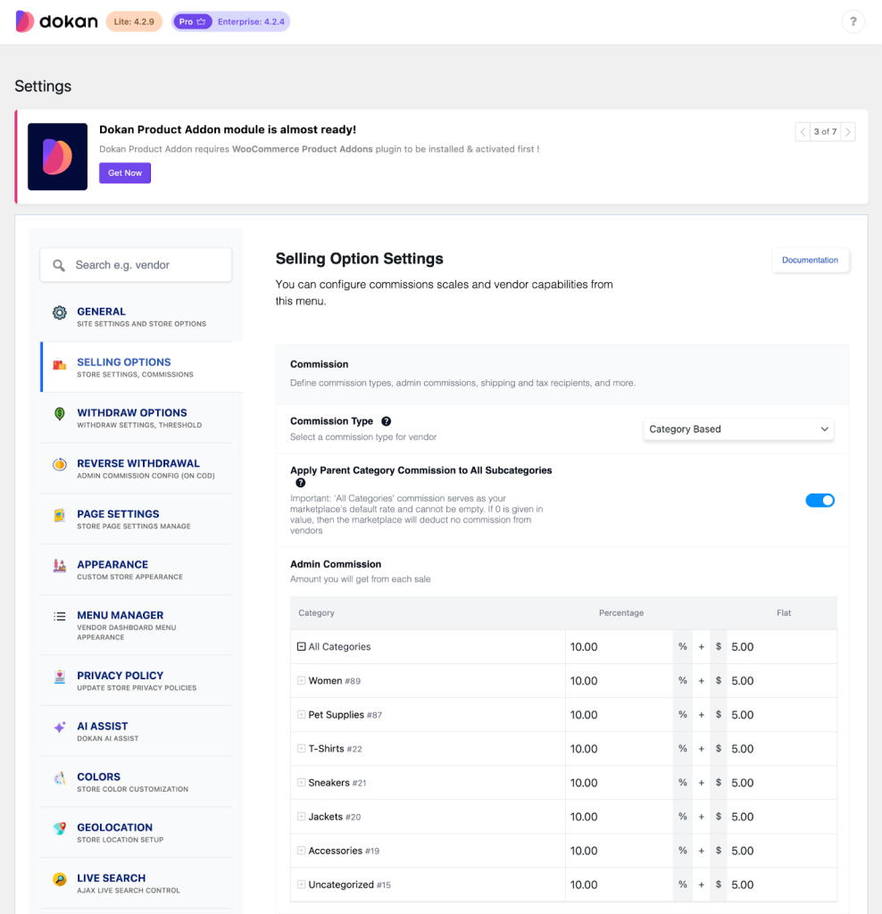The image size is (882, 914).
Task: Click Commission Type help tooltip icon
Action: pos(386,421)
